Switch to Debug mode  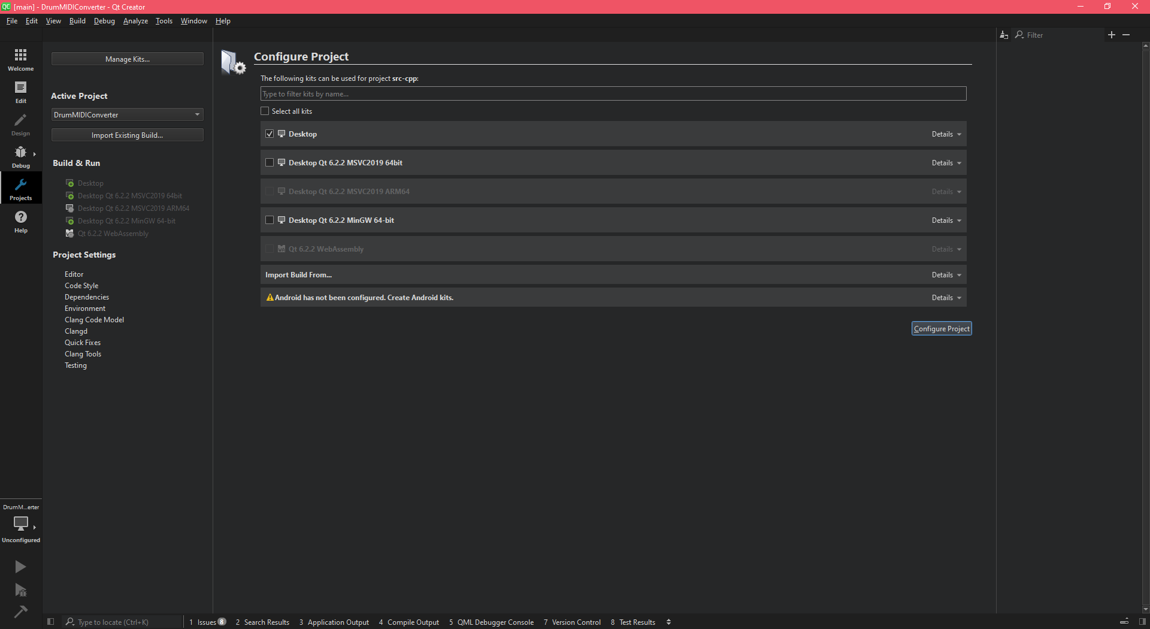21,157
